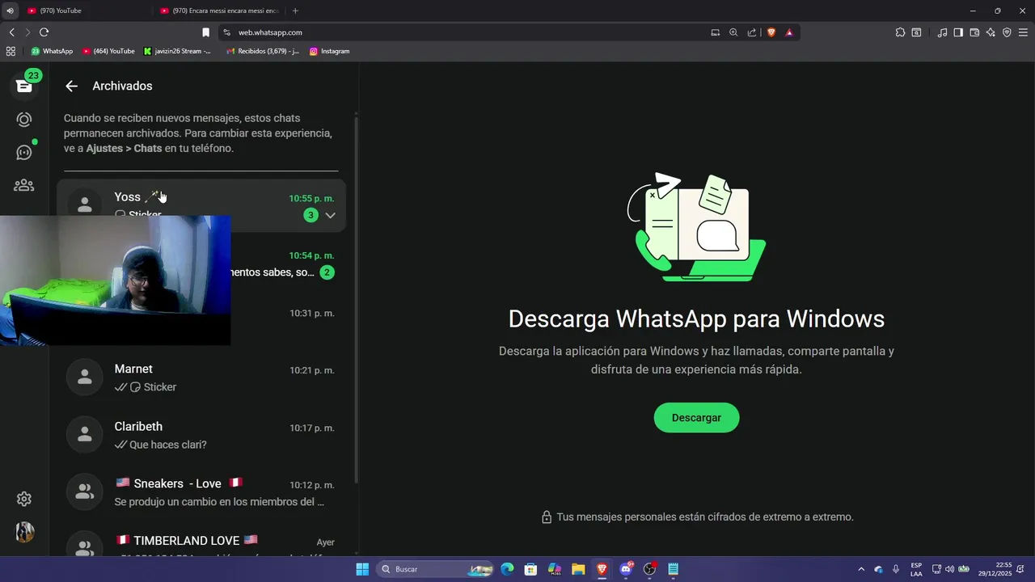The image size is (1035, 582).
Task: Click the chat list scrollbar
Action: (357, 299)
